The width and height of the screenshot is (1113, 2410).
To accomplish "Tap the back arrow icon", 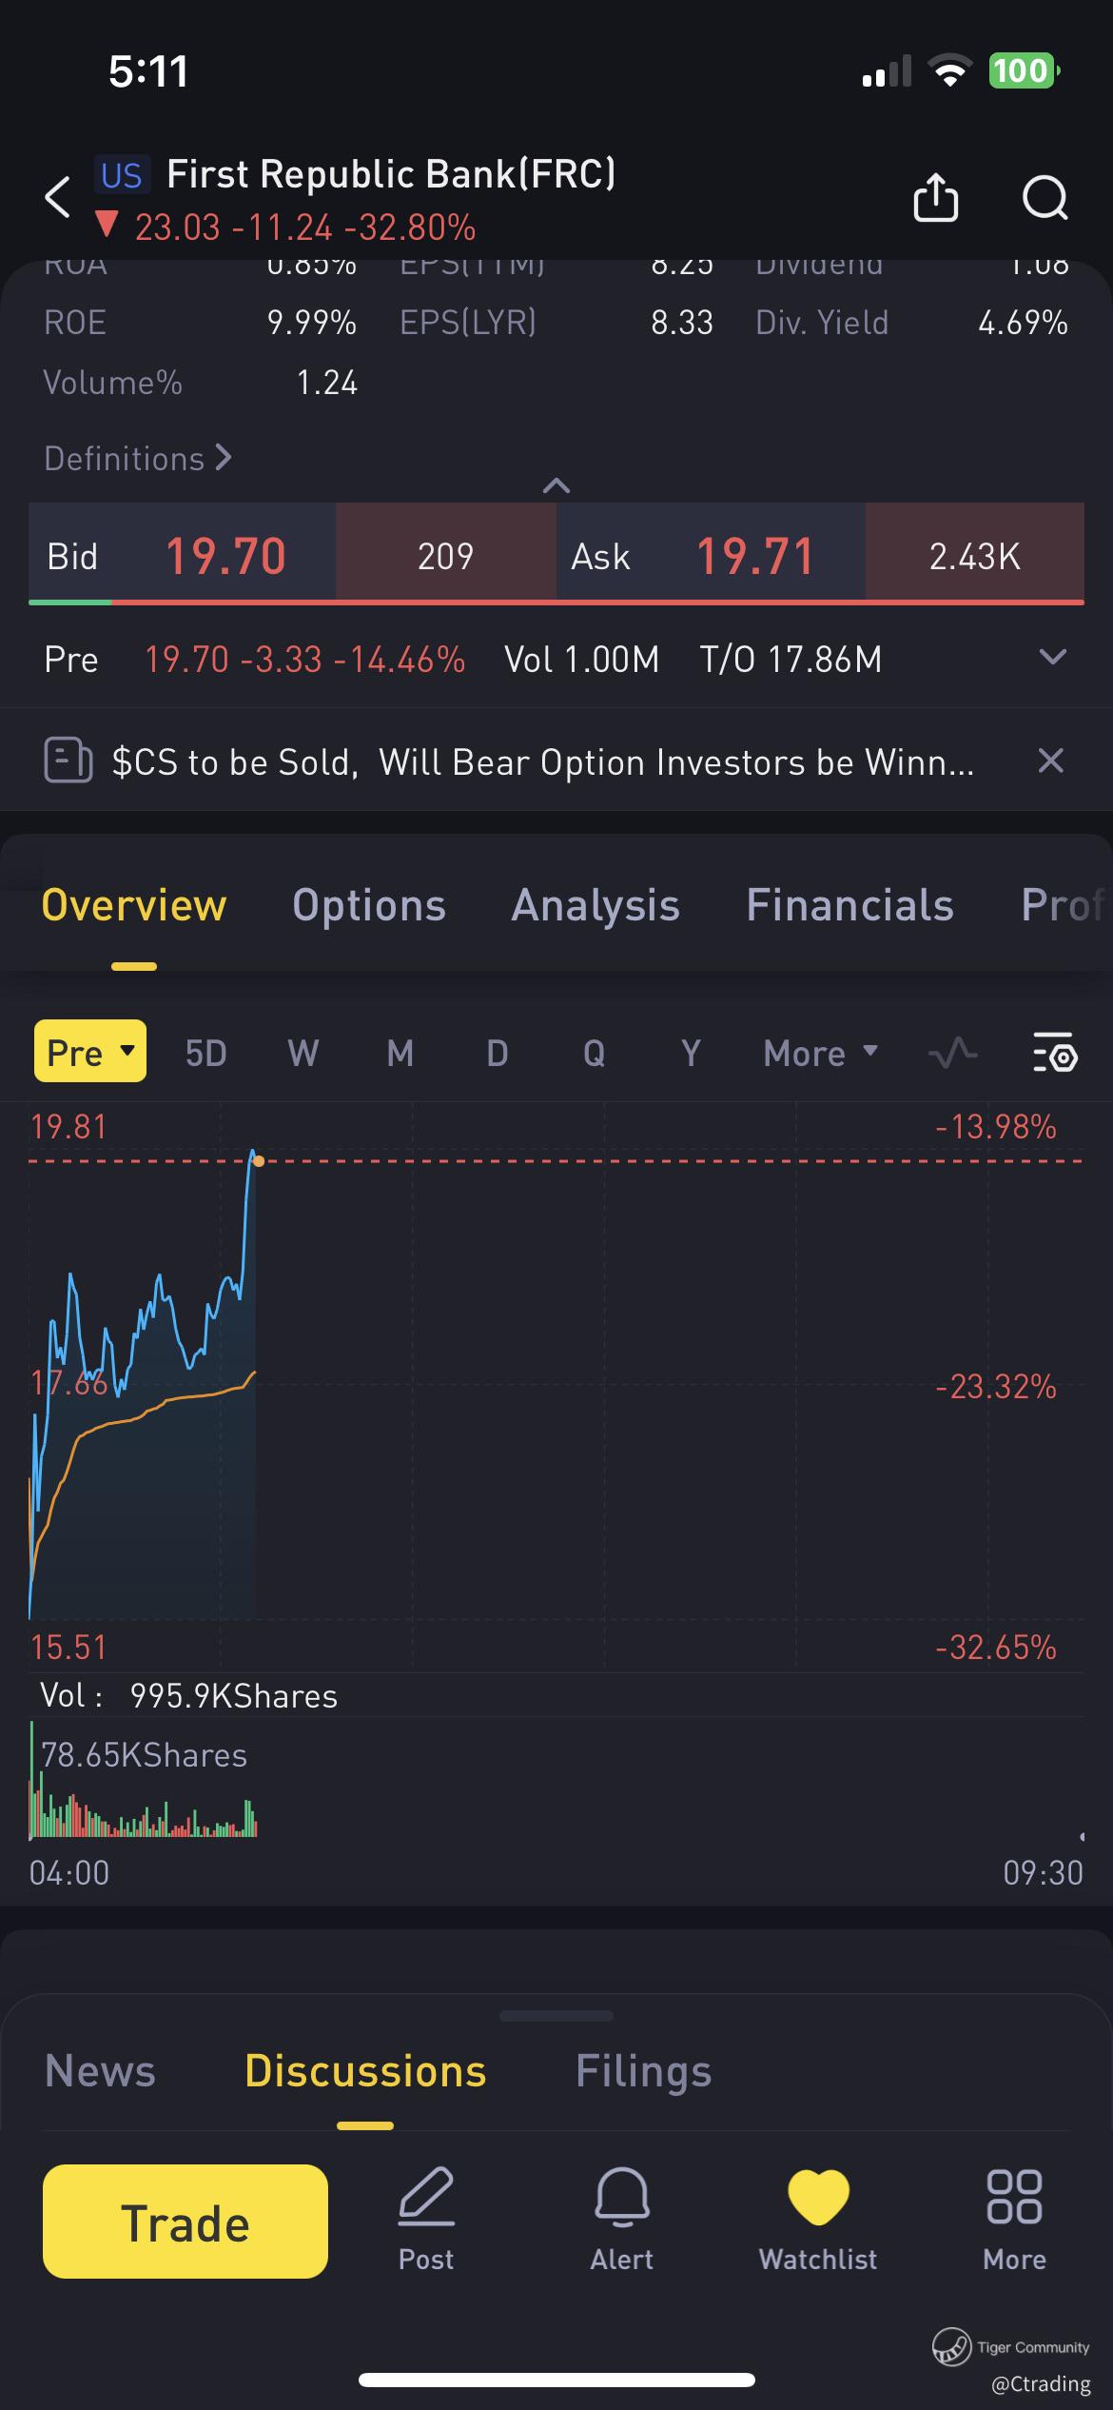I will (57, 197).
